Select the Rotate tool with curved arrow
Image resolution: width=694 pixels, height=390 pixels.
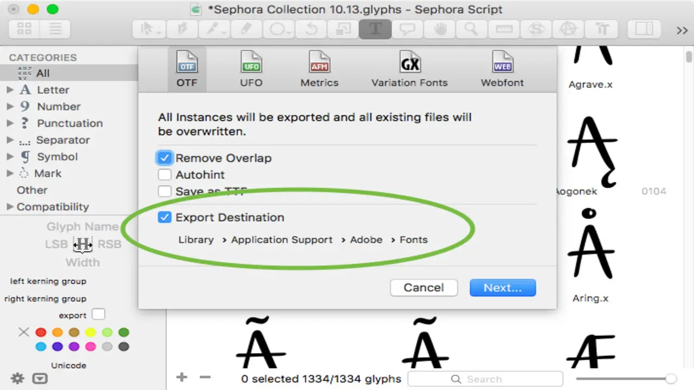pyautogui.click(x=311, y=29)
